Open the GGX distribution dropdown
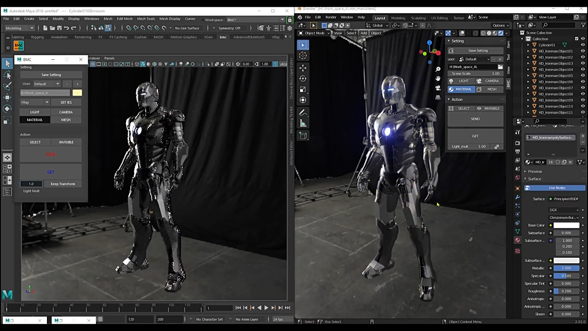Image resolution: width=588 pixels, height=331 pixels. [564, 210]
